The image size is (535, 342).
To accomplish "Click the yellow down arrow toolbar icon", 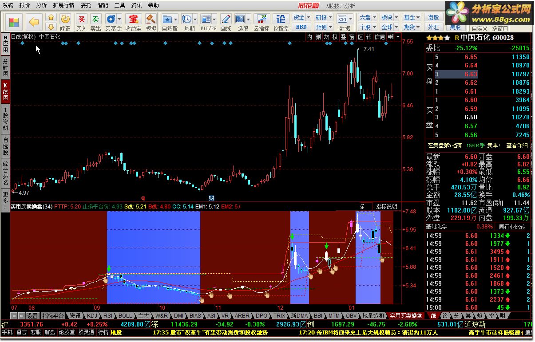I will coord(51,27).
